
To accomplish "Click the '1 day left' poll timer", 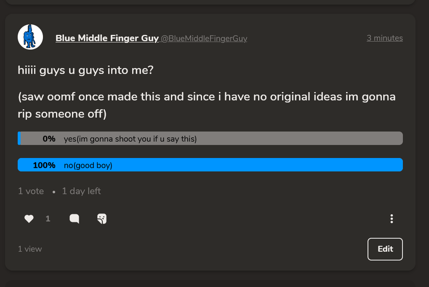I will pos(81,191).
